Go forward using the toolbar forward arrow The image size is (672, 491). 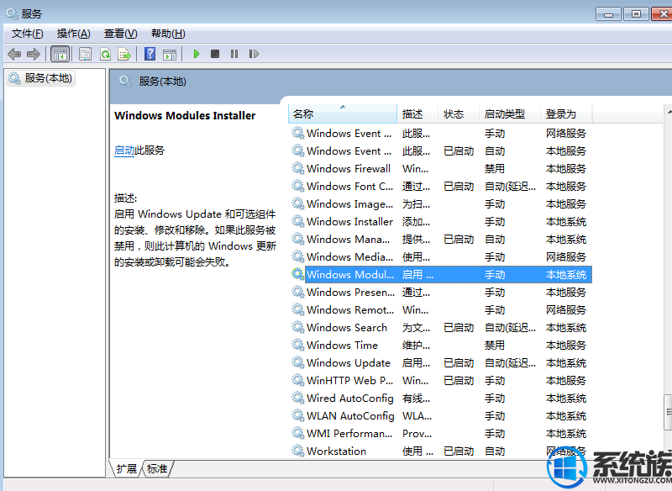(x=34, y=54)
